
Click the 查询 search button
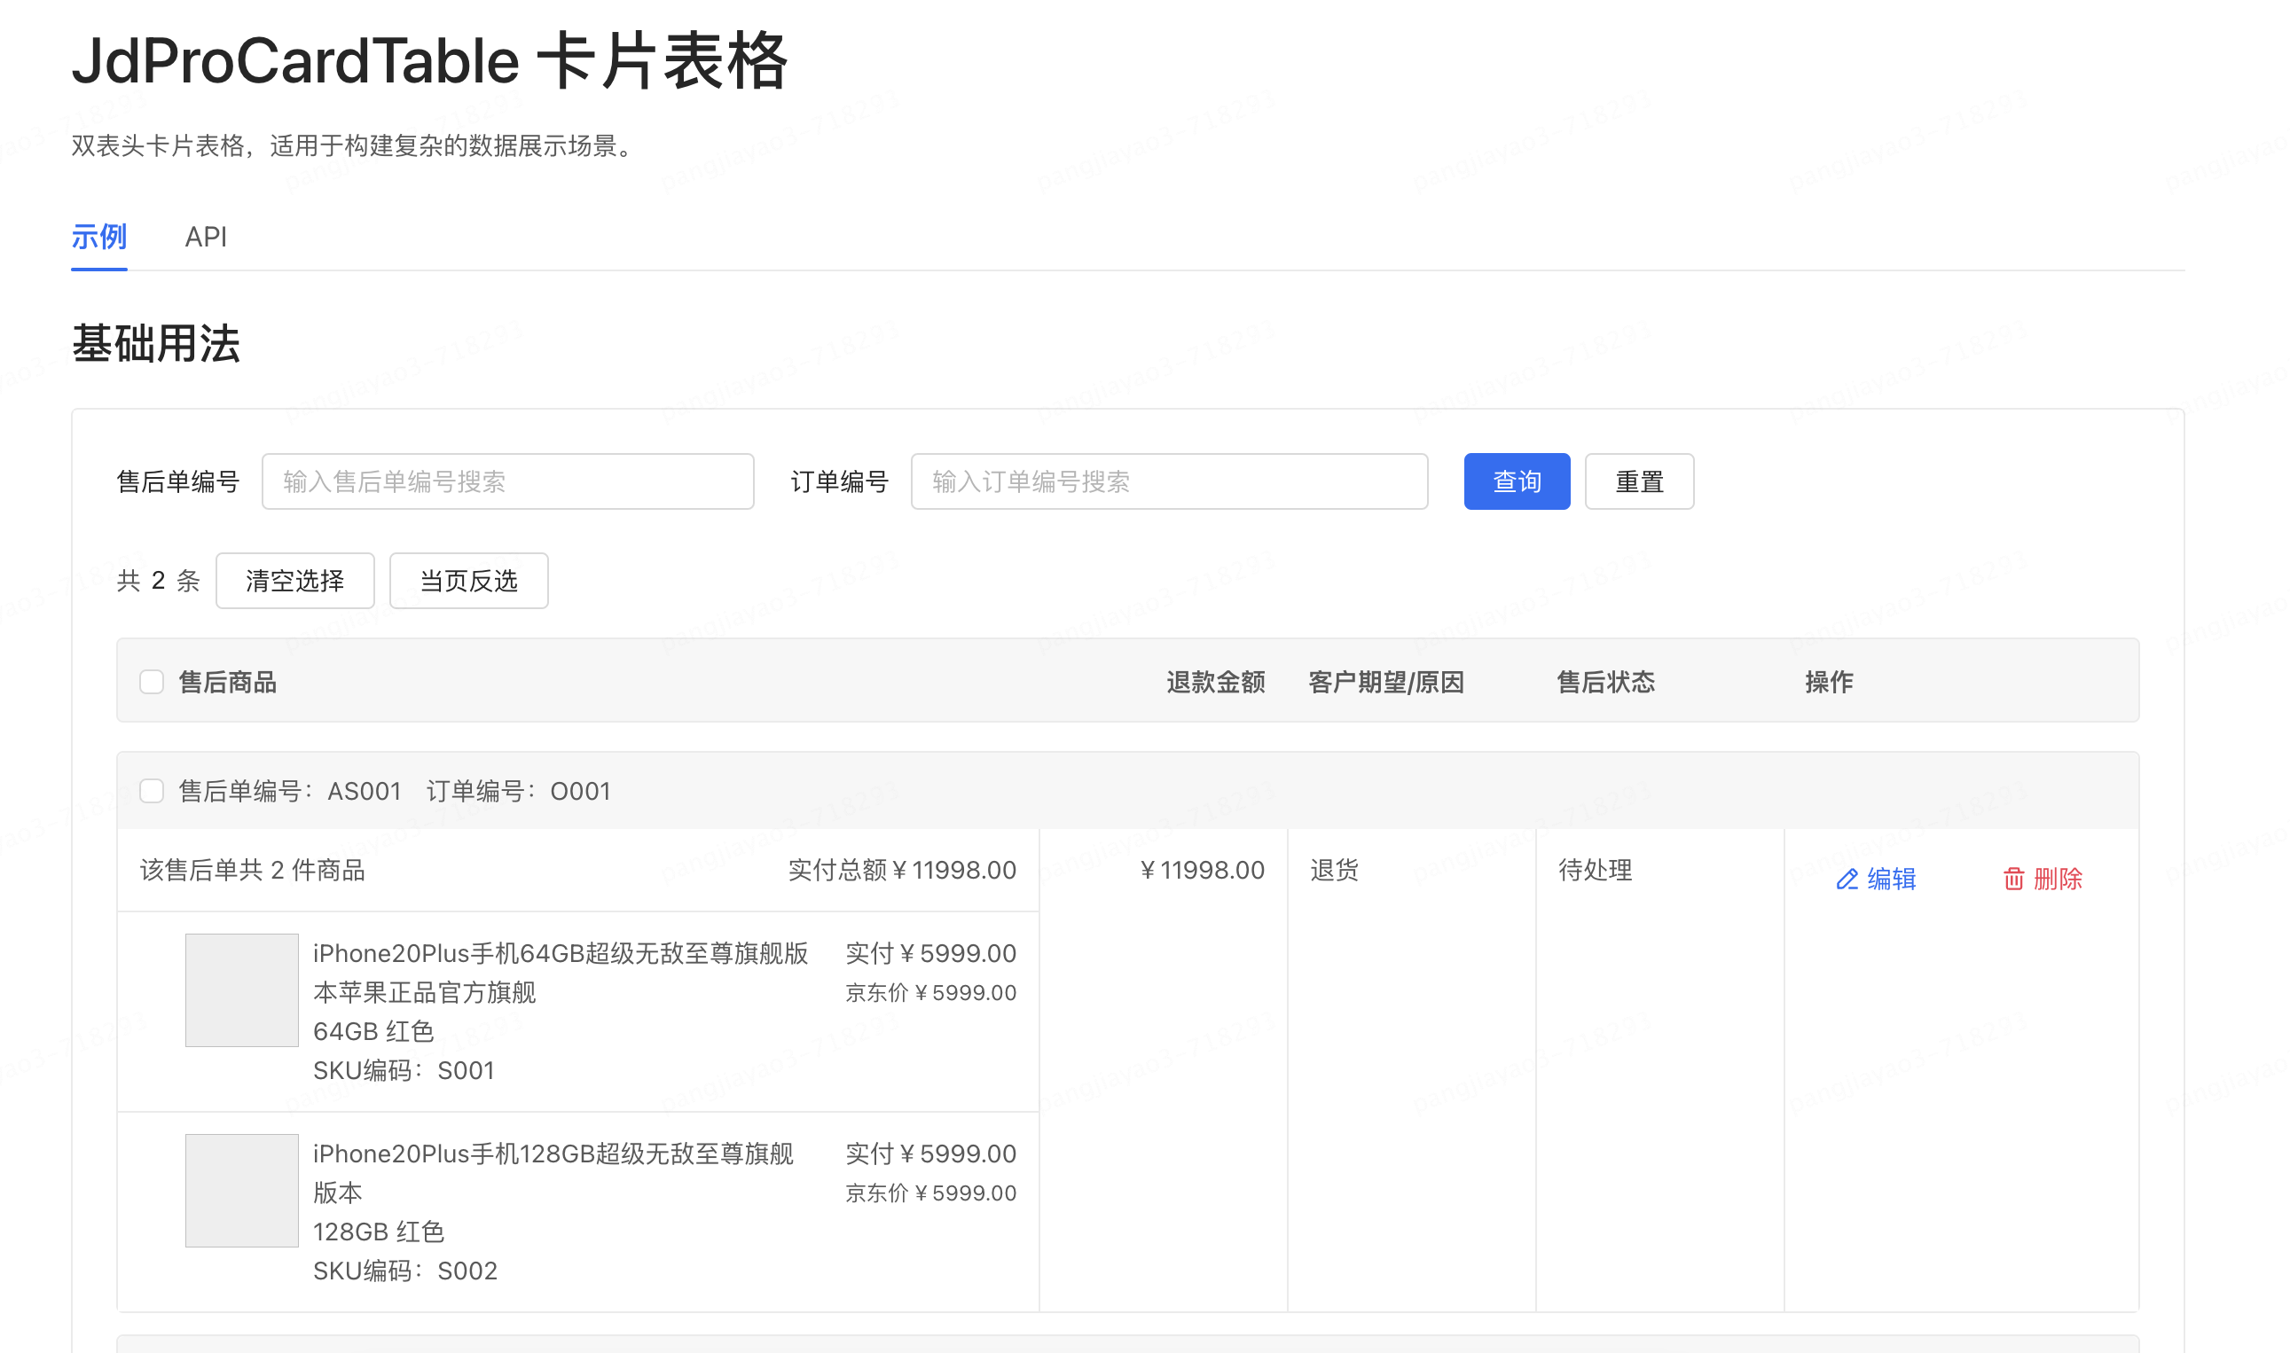(1517, 481)
